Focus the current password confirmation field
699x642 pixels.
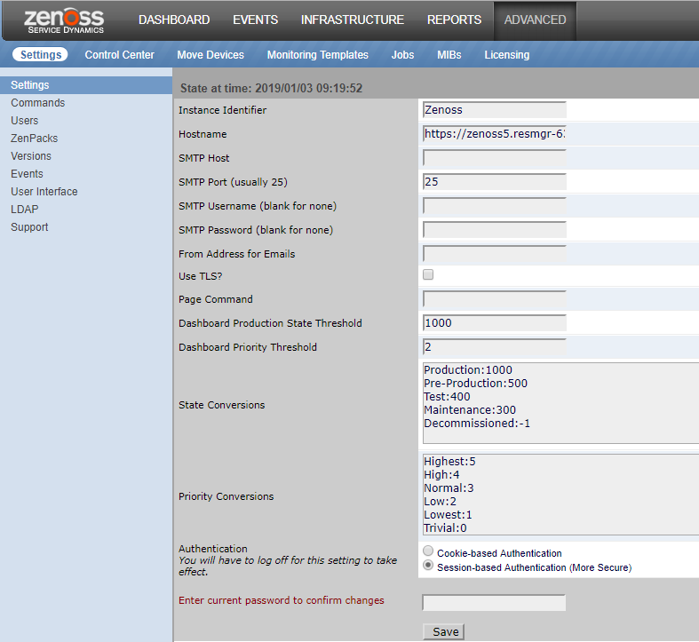494,603
